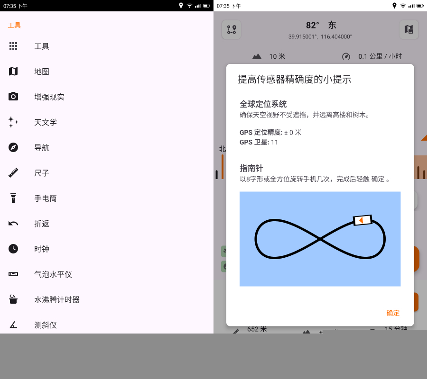
Task: Open 水沸腾计时器 tool entry
Action: tap(57, 300)
